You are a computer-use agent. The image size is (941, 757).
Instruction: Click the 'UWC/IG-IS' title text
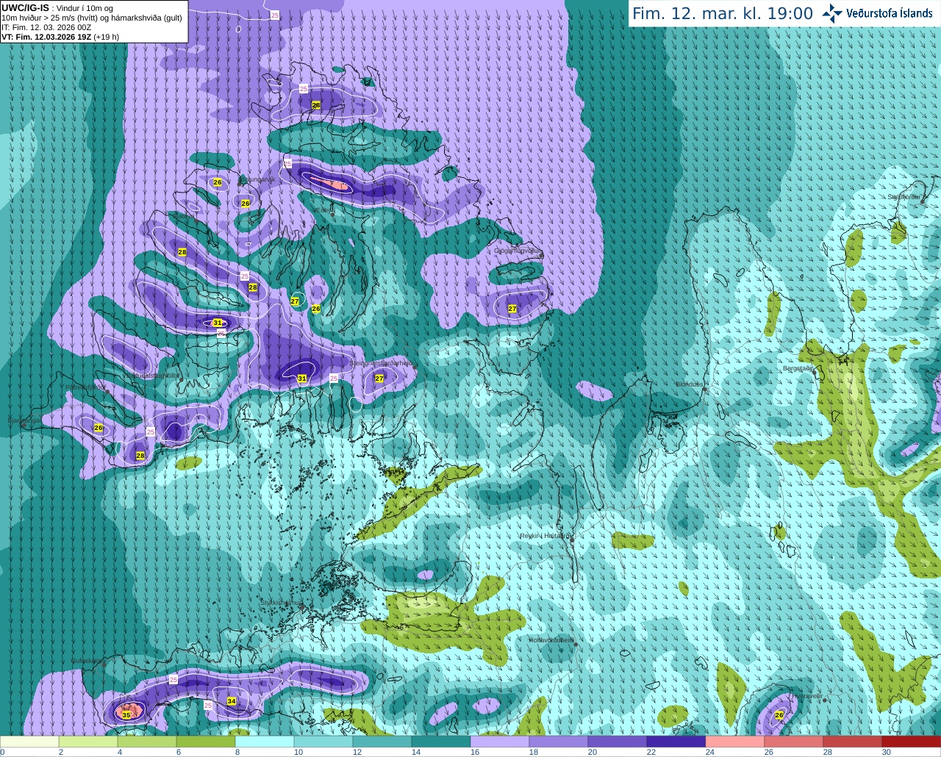click(25, 7)
